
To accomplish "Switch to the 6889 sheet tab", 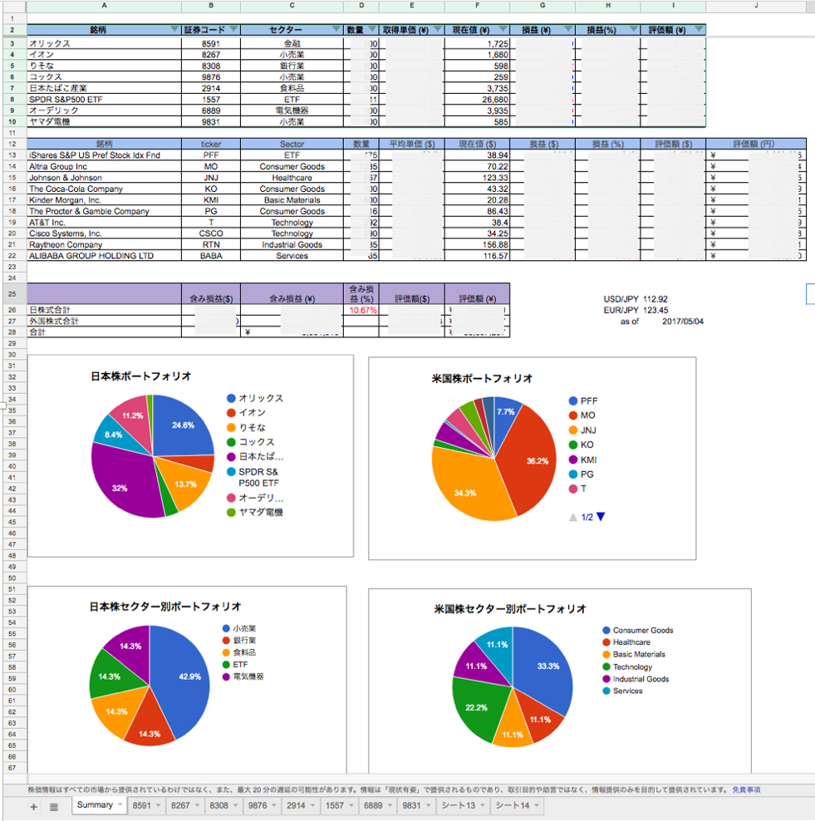I will pyautogui.click(x=378, y=805).
